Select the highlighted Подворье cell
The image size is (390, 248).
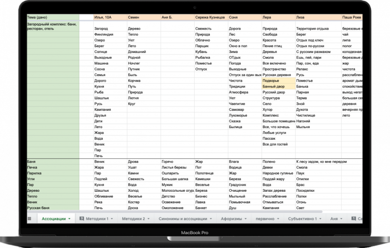click(279, 81)
